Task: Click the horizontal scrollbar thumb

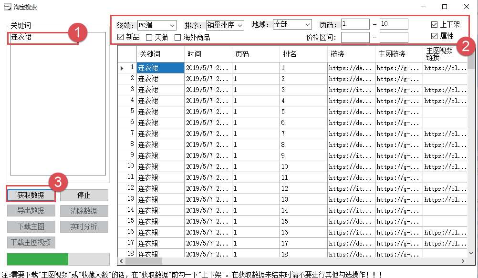Action: tap(144, 261)
